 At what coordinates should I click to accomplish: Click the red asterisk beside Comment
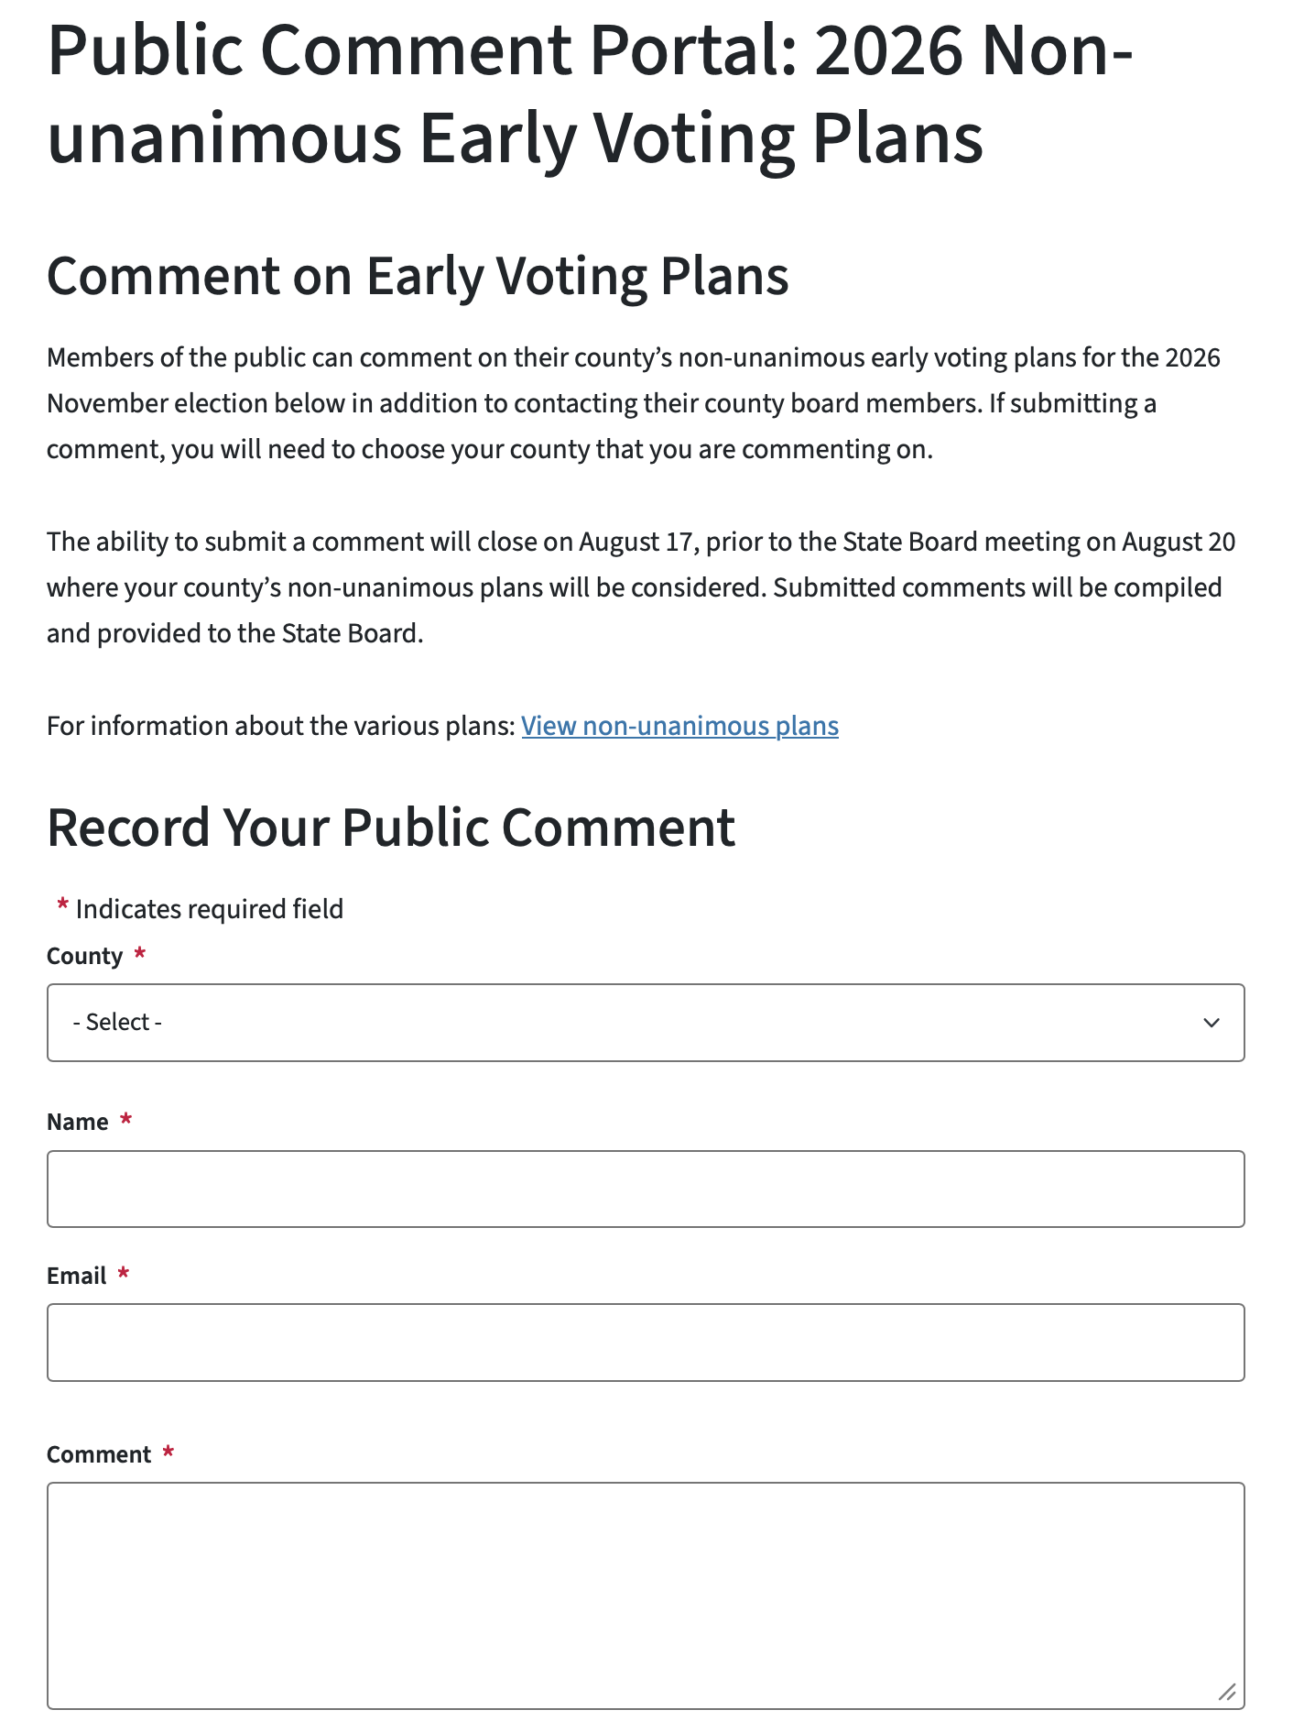[x=168, y=1452]
